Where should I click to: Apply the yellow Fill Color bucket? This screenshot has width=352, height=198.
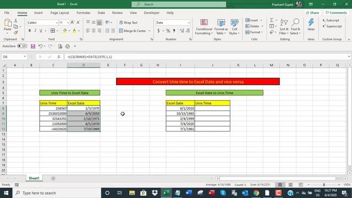pos(65,31)
